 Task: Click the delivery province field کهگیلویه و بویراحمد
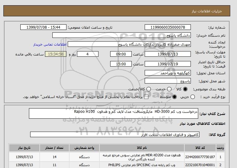168,73
